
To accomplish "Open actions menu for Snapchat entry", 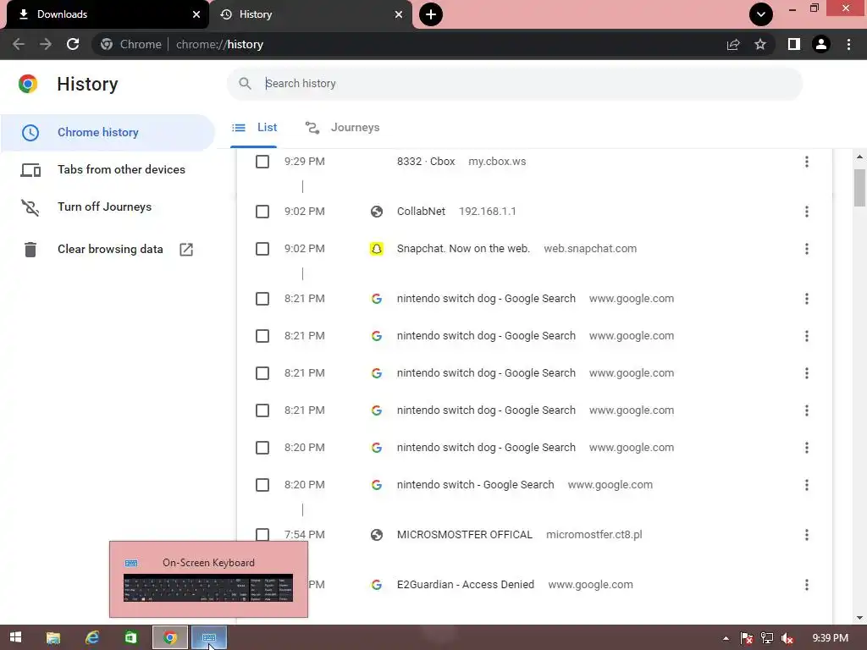I will click(807, 249).
